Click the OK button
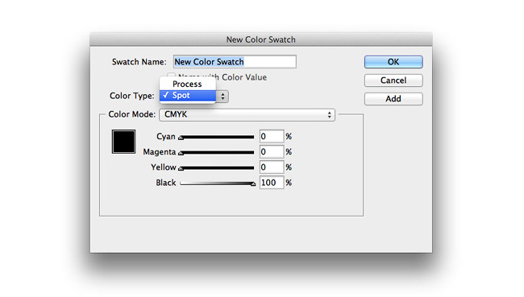Viewport: 524px width, 297px height. tap(393, 62)
